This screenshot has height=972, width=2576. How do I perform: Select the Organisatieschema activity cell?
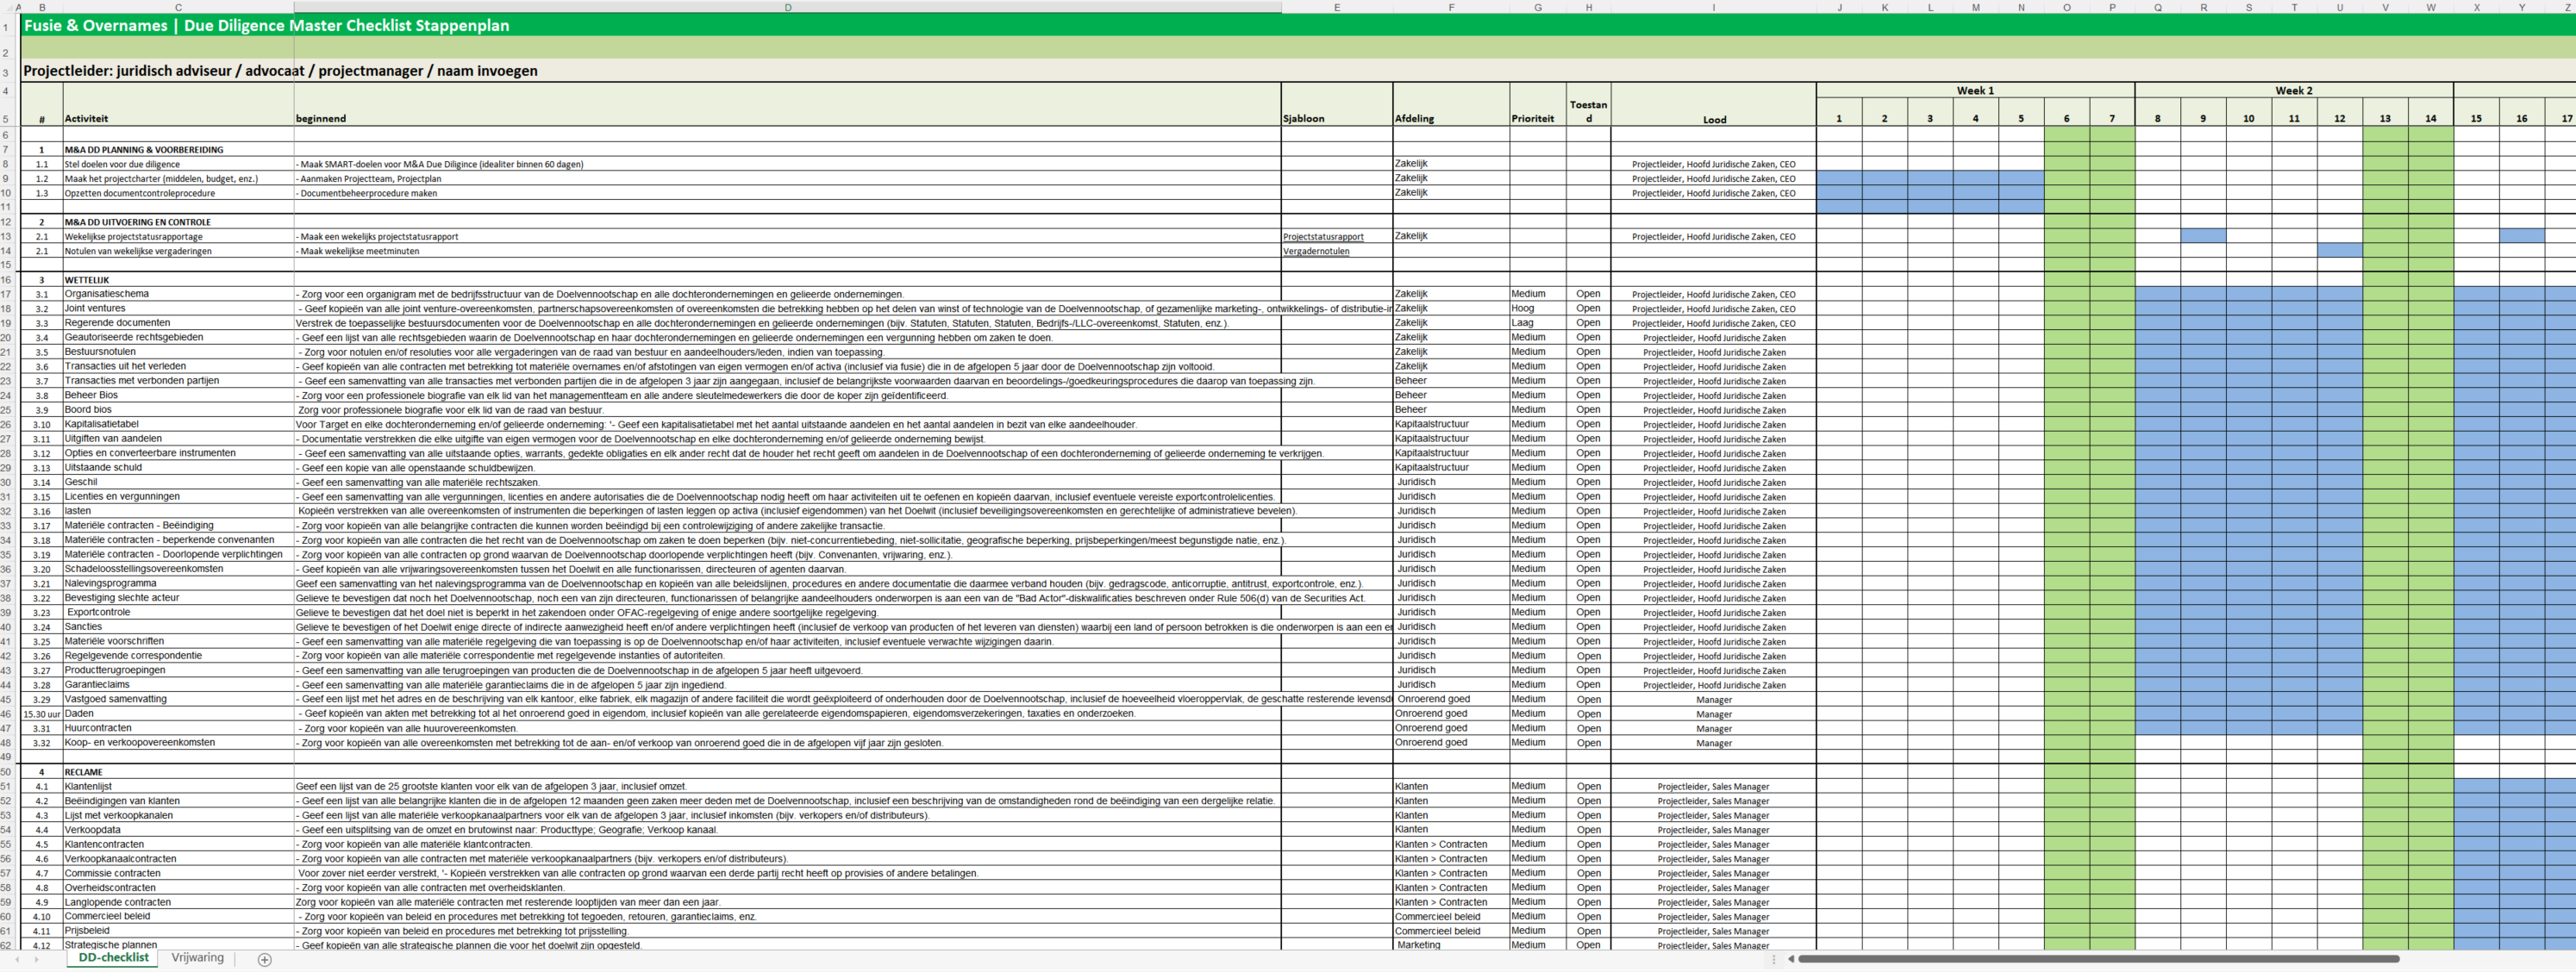click(x=178, y=294)
